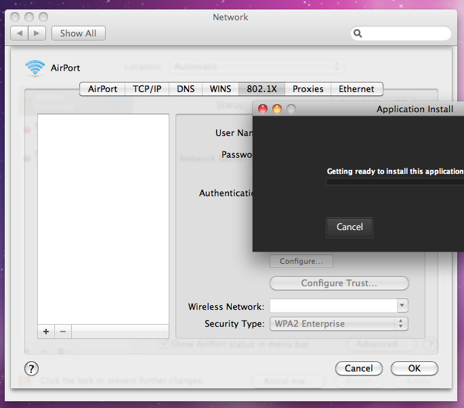464x408 pixels.
Task: Switch to the Ethernet tab
Action: point(356,89)
